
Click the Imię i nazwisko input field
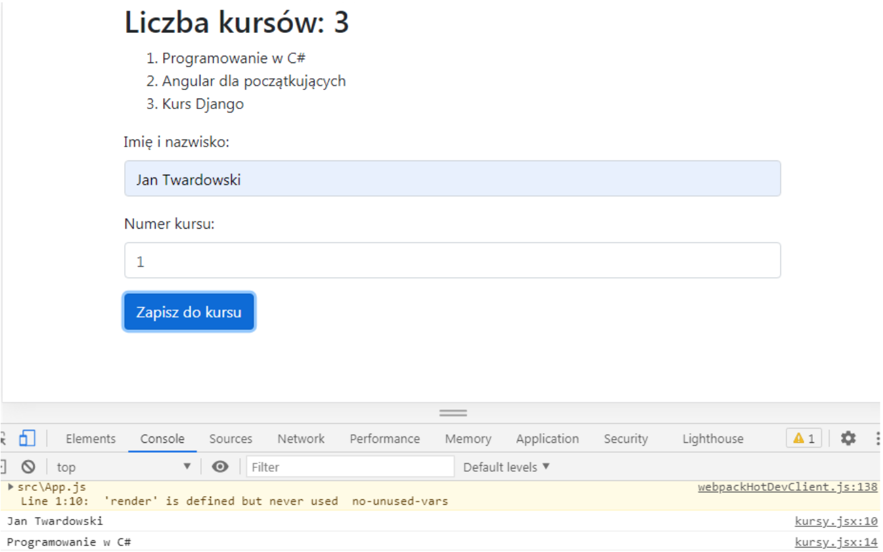pos(452,179)
